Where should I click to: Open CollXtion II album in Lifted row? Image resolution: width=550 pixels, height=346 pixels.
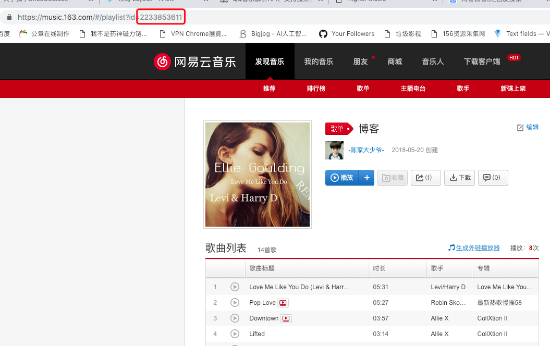tap(492, 333)
